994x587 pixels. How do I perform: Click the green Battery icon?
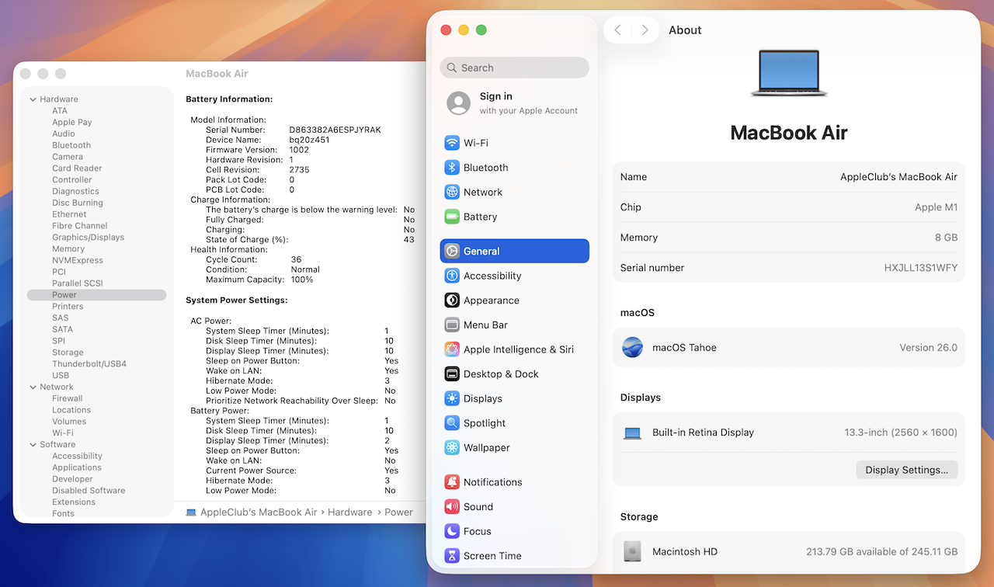(x=452, y=217)
